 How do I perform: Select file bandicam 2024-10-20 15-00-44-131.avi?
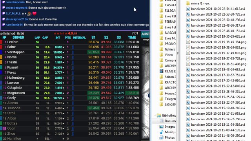pos(216,130)
